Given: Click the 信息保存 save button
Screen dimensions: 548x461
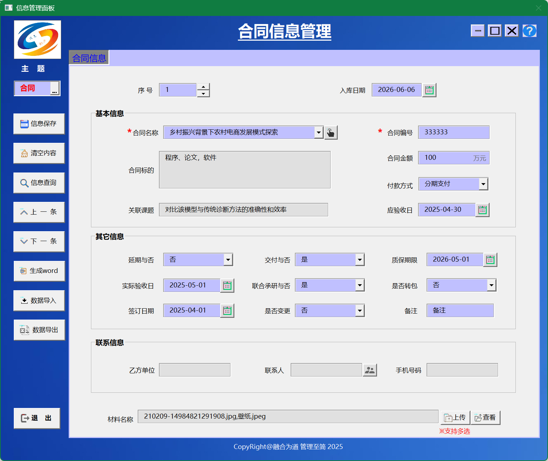Looking at the screenshot, I should point(39,124).
